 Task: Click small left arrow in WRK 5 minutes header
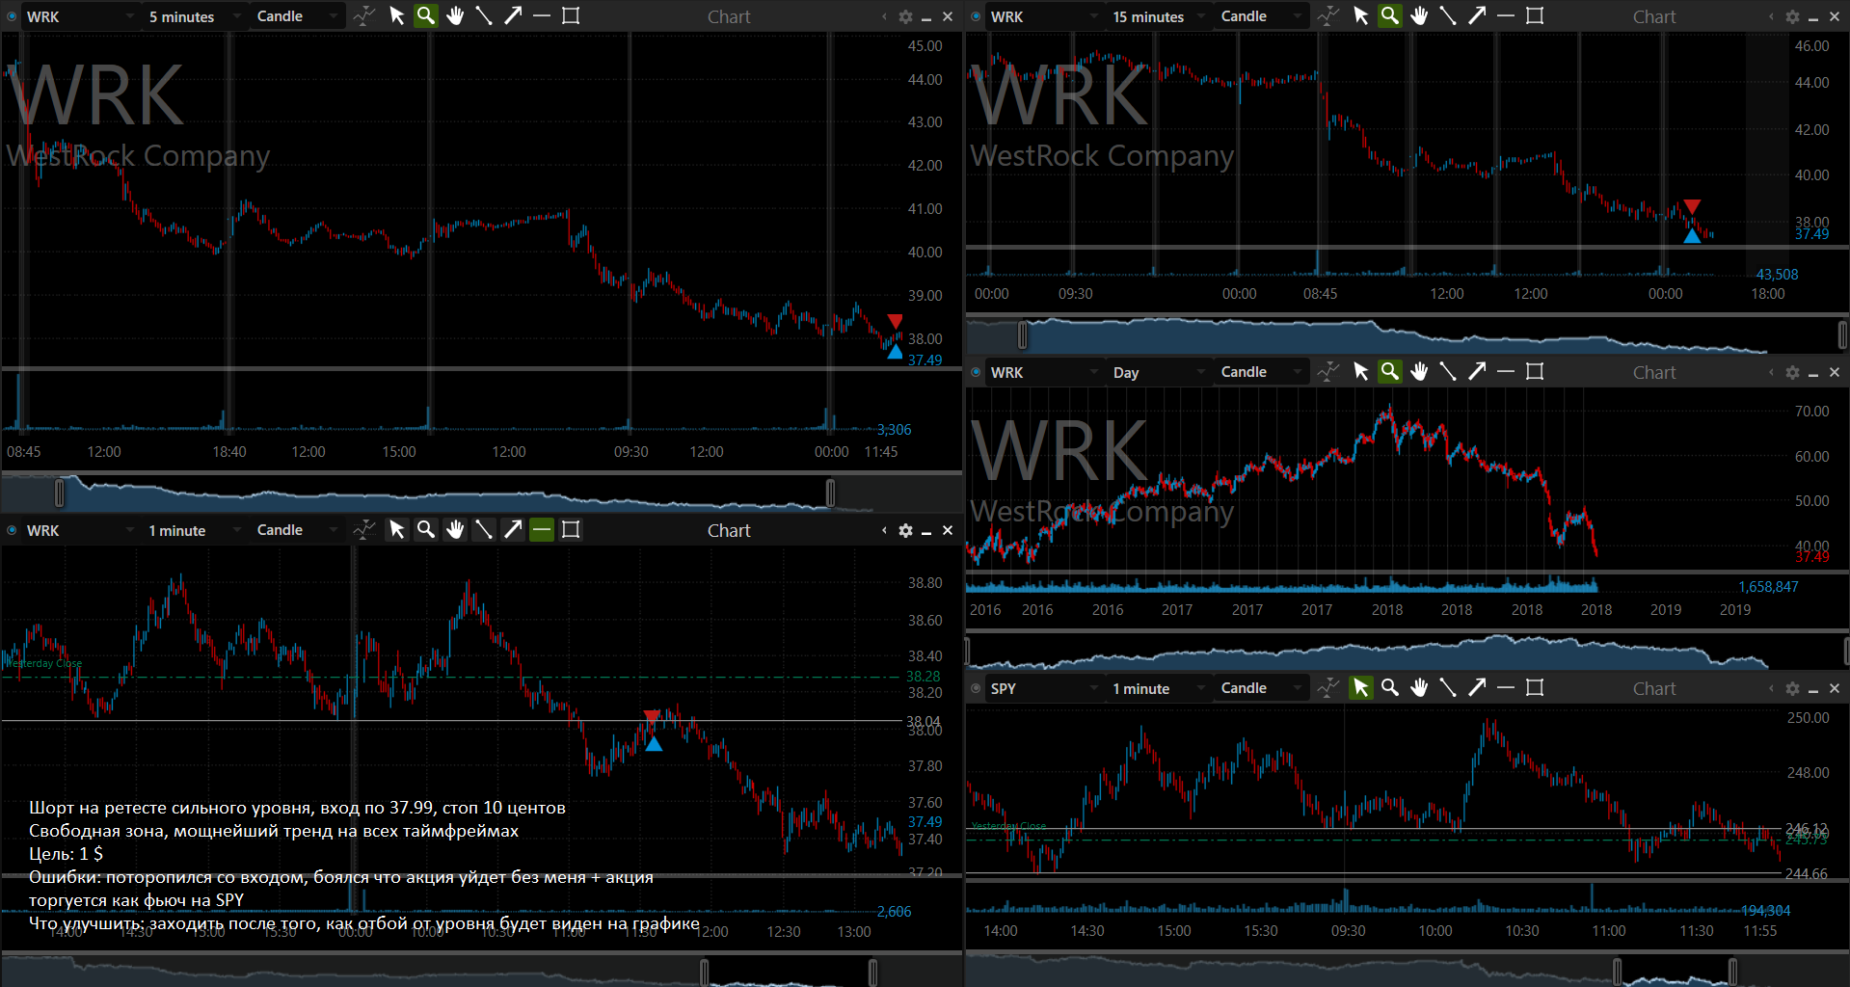coord(884,16)
